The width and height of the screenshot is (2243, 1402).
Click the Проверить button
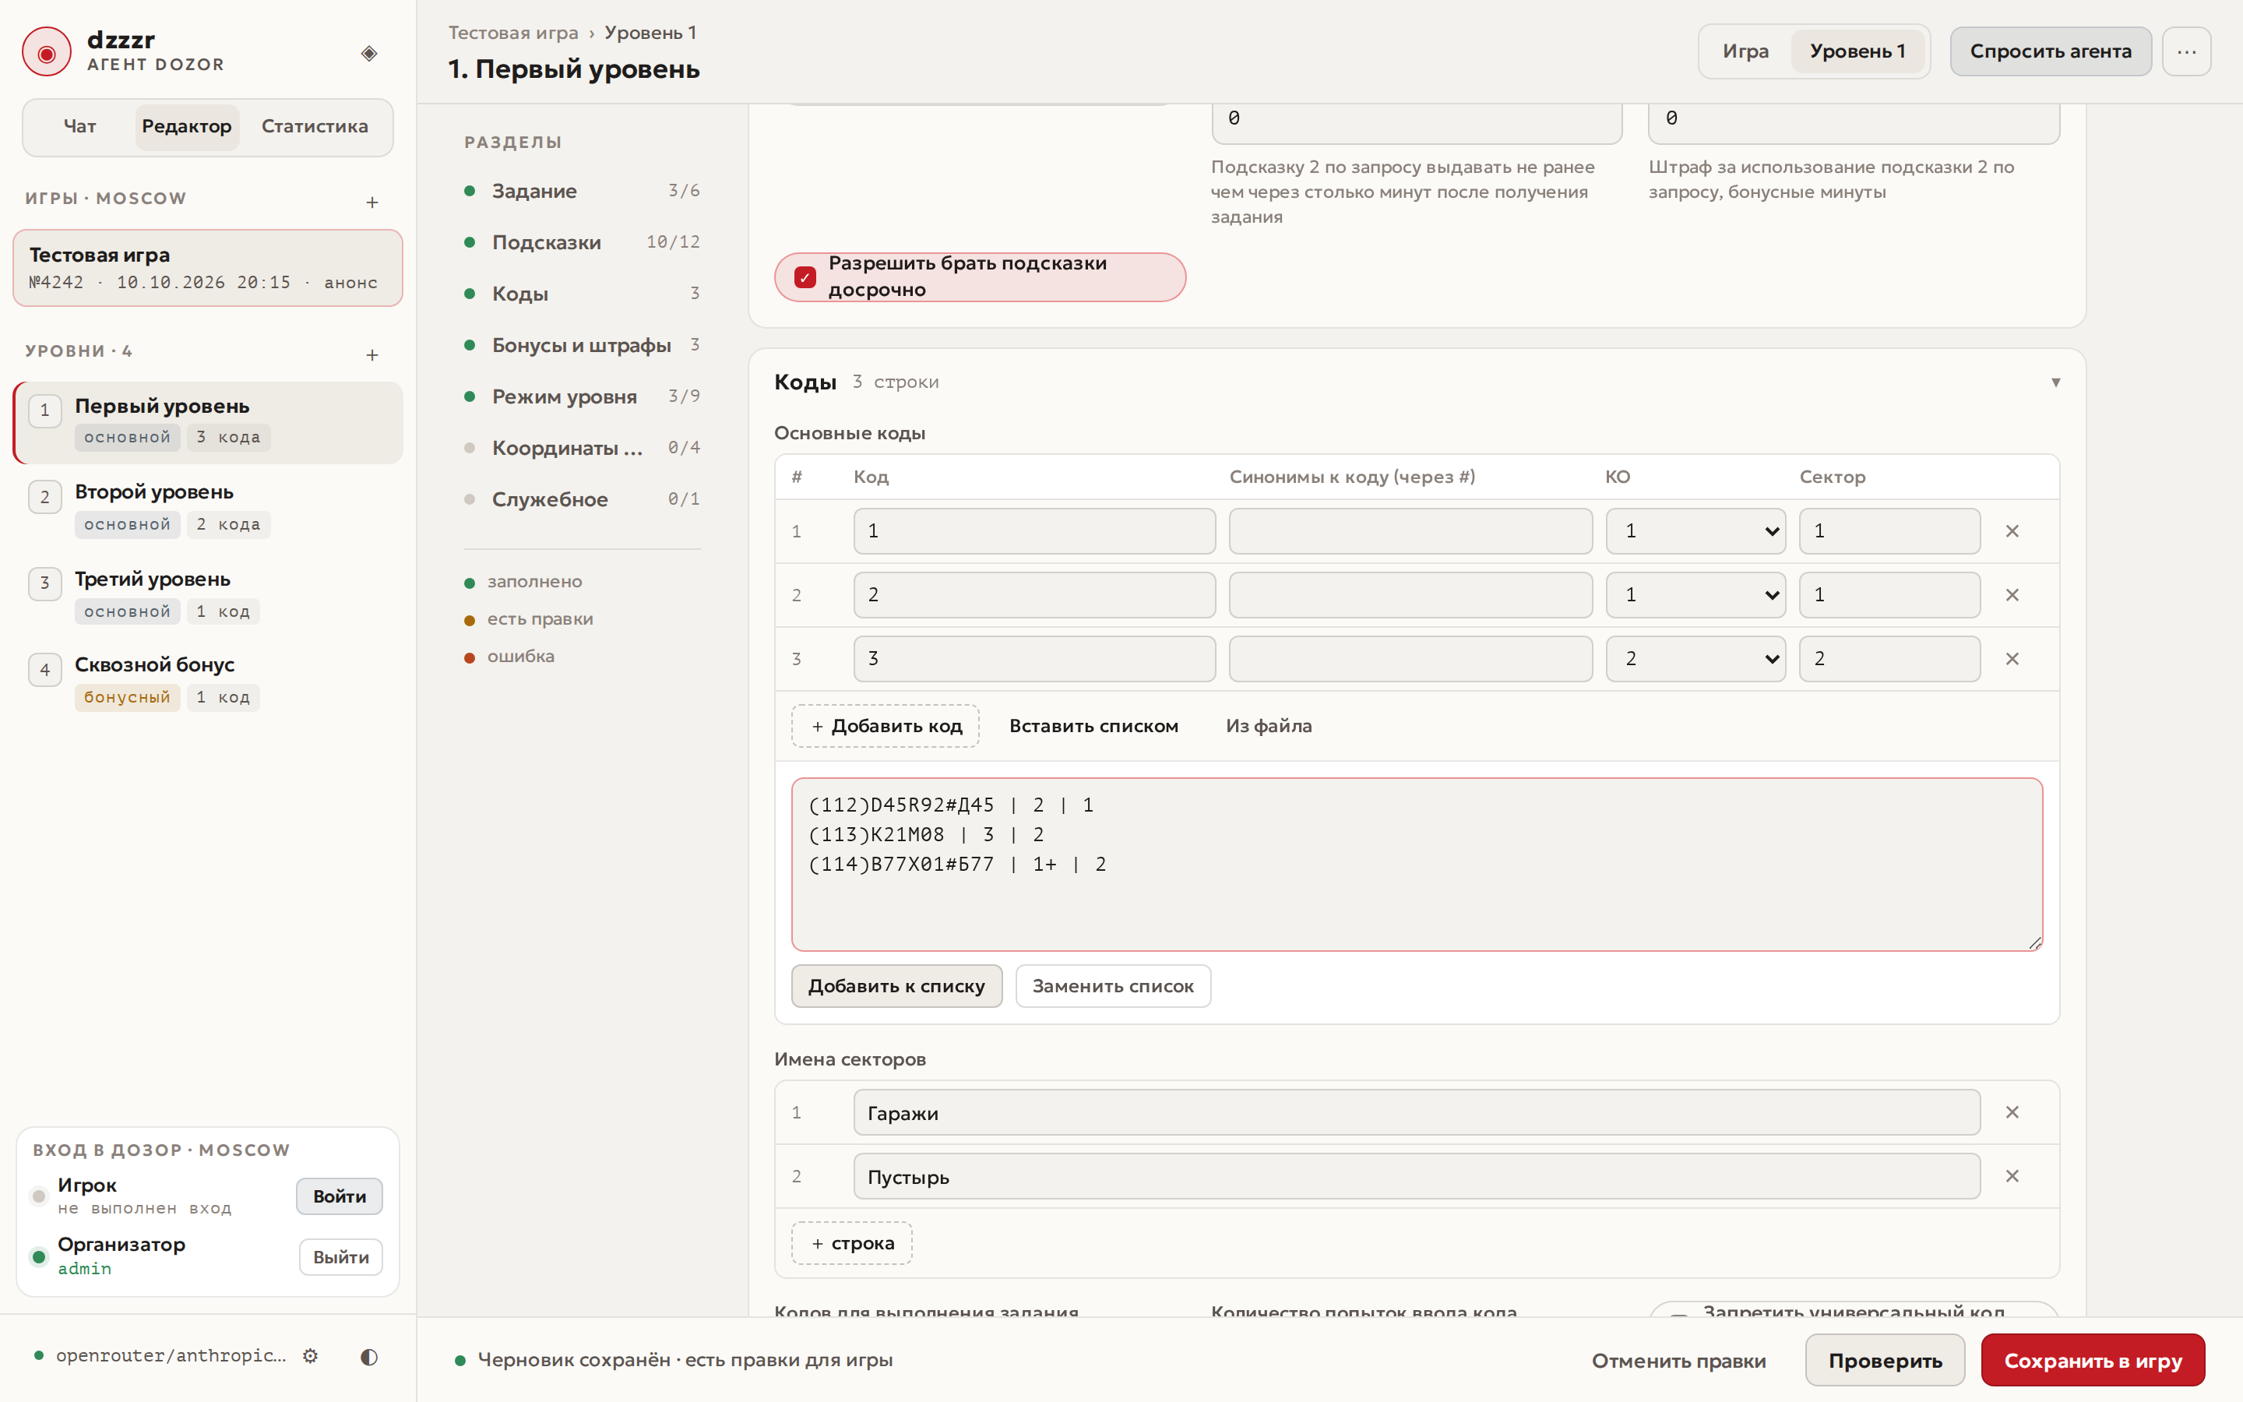(1884, 1360)
